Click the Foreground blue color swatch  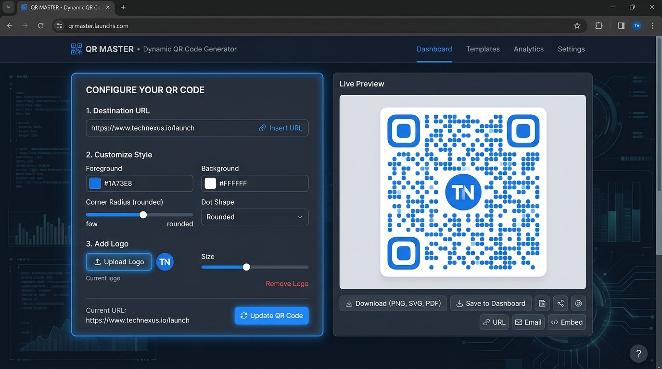95,183
